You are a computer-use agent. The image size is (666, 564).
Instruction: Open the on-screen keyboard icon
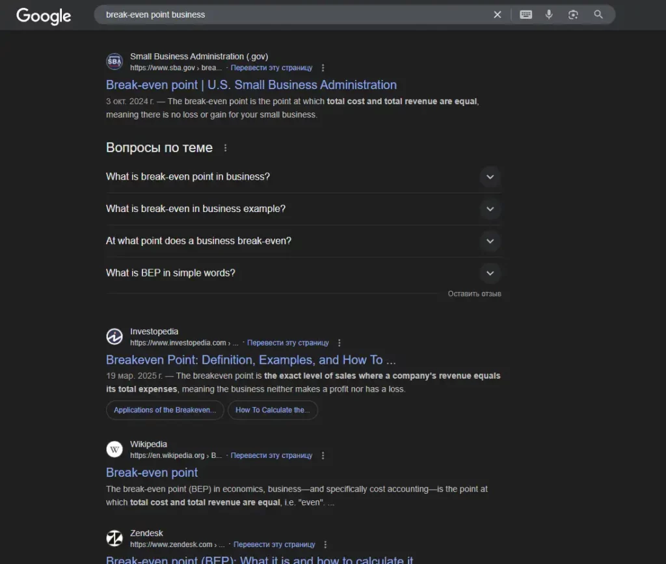[x=526, y=15]
